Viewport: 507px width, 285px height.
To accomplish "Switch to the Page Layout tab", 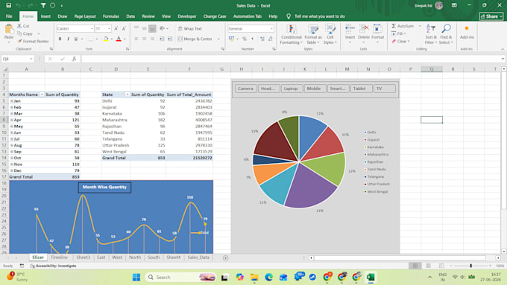I will click(x=85, y=16).
